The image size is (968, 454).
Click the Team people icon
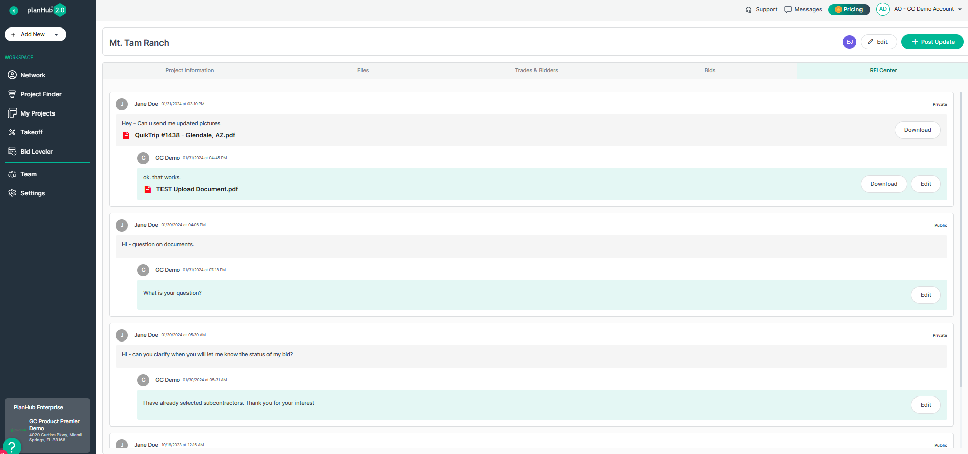pyautogui.click(x=12, y=174)
